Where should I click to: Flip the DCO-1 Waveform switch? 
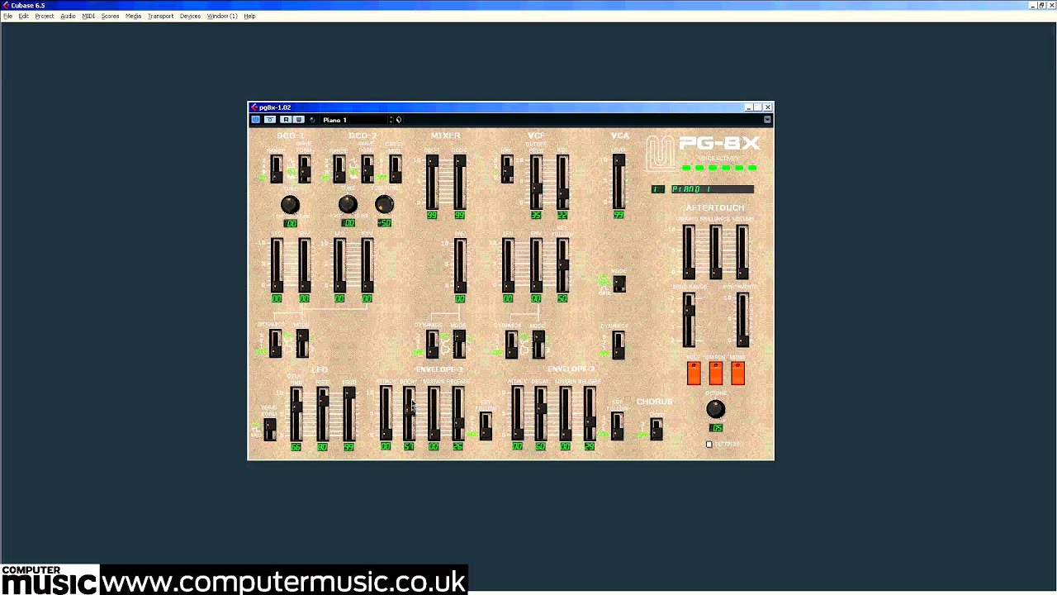pyautogui.click(x=304, y=169)
